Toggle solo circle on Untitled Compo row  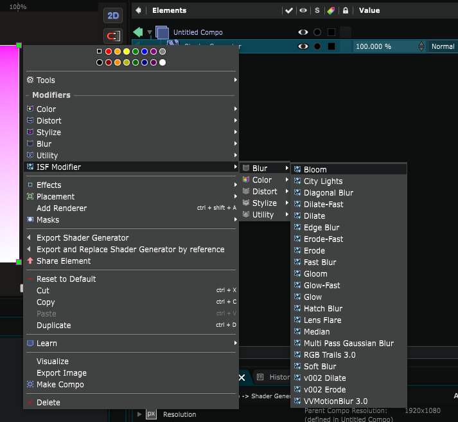point(317,32)
